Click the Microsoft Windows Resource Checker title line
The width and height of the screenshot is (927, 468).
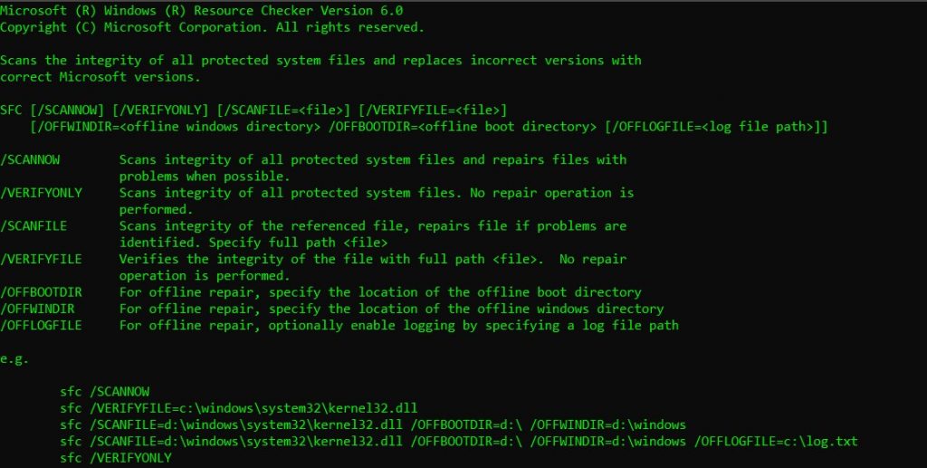(202, 11)
